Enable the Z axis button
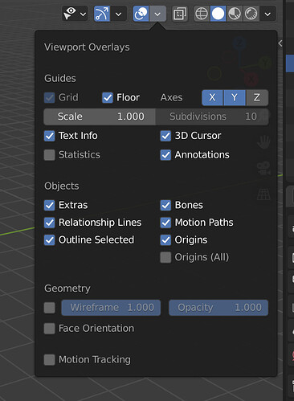 (257, 97)
